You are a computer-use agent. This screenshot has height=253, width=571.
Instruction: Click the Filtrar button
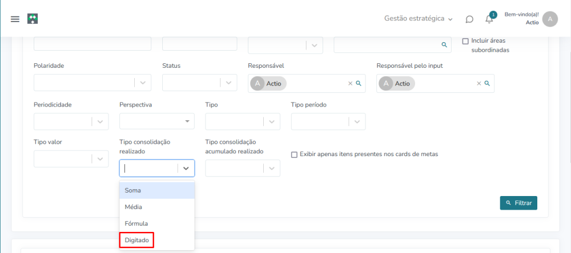(x=518, y=203)
